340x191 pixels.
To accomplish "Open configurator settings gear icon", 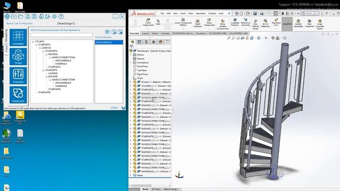I will (54, 16).
